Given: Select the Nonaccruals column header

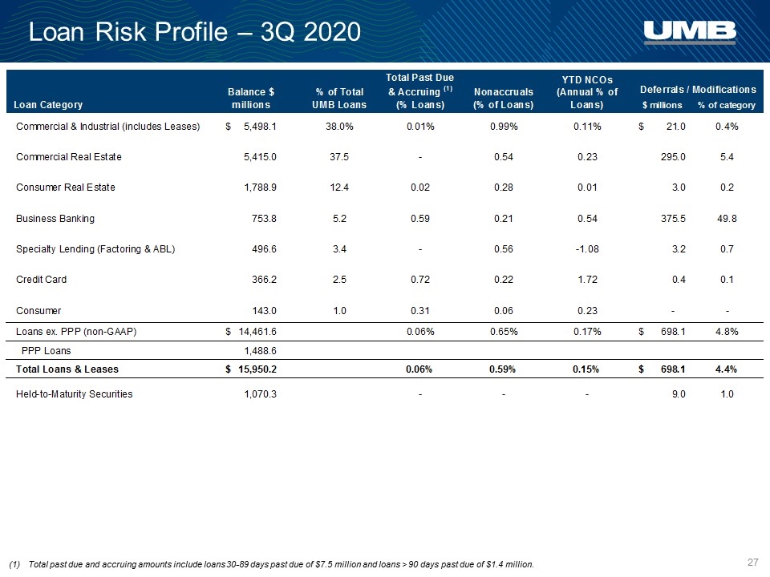Looking at the screenshot, I should 504,98.
